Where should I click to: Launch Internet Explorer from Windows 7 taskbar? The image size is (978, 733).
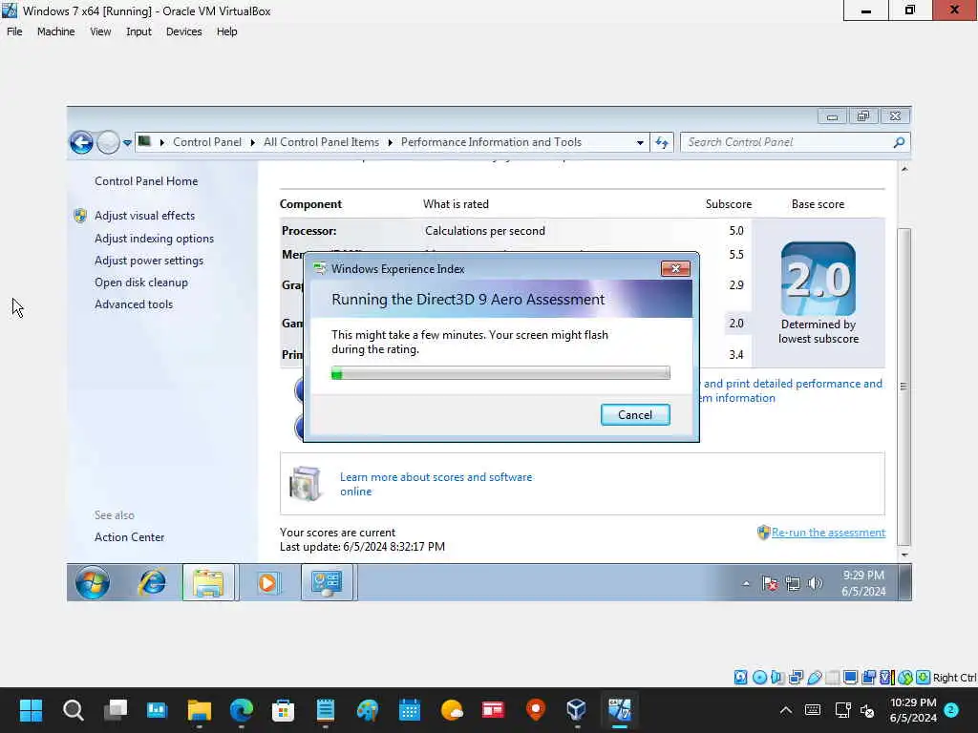152,583
